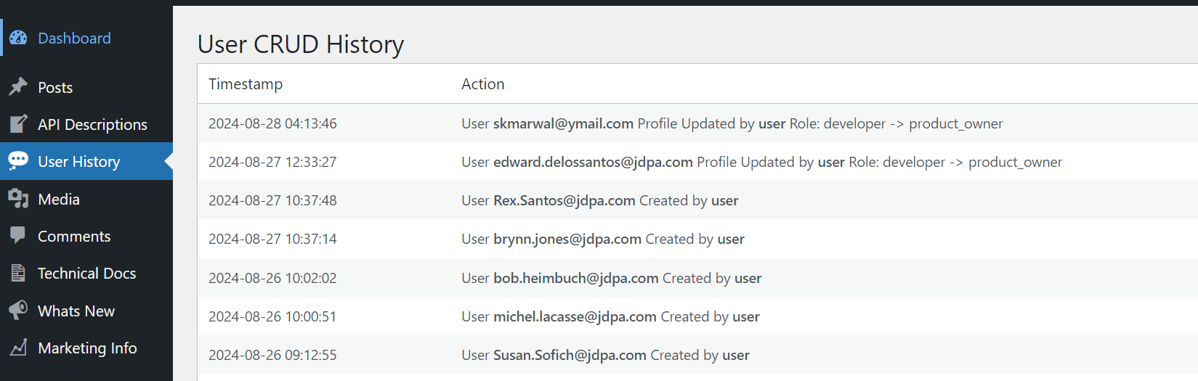Click the API Descriptions edit icon
This screenshot has height=381, width=1198.
coord(18,124)
